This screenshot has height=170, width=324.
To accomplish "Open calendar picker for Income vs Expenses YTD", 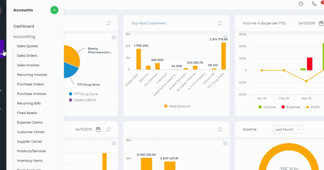I will click(x=321, y=23).
